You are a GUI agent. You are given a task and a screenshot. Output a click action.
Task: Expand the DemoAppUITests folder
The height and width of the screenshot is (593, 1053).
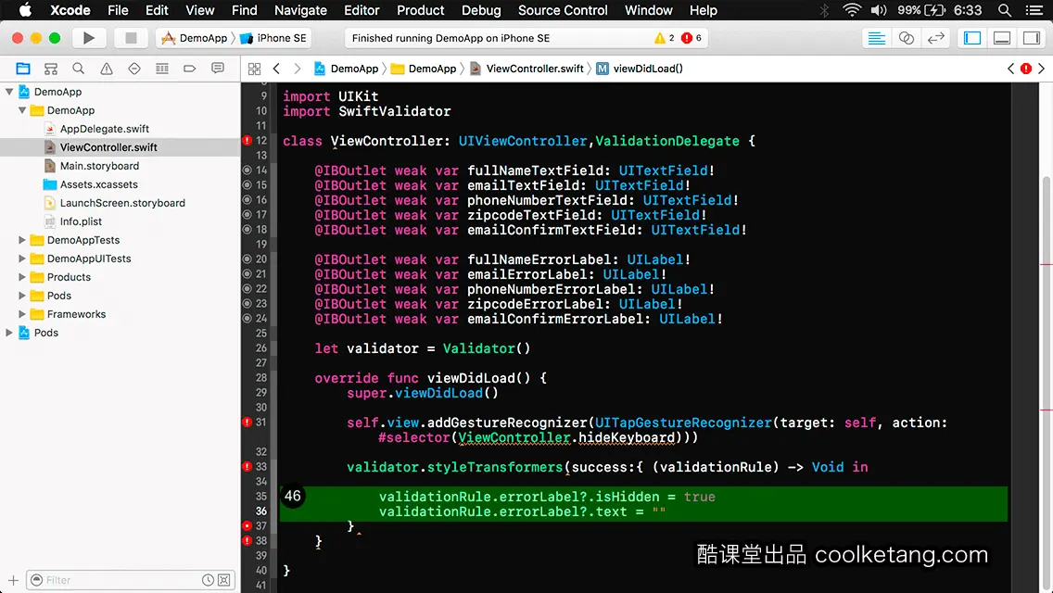(22, 259)
